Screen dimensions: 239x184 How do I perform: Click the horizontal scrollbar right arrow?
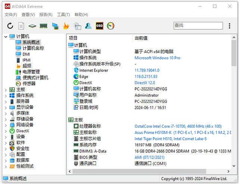[228, 172]
